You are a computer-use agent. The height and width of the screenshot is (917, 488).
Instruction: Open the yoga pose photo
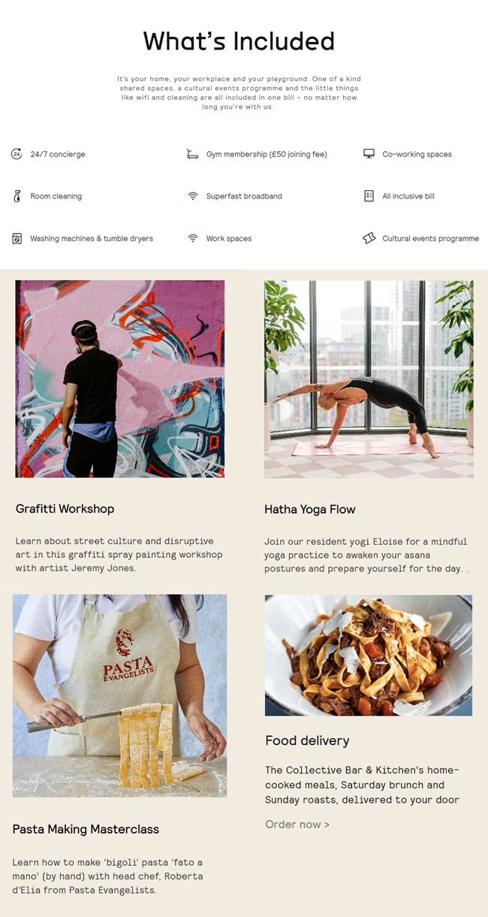coord(369,379)
